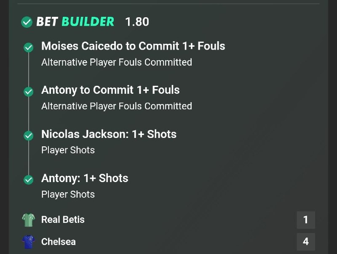This screenshot has height=254, width=337.
Task: Click checkmark beside Nicolas Jackson 1+ Shots
Action: [x=28, y=135]
